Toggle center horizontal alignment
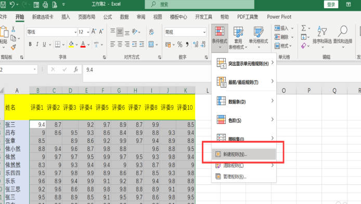The width and height of the screenshot is (361, 204). click(120, 44)
